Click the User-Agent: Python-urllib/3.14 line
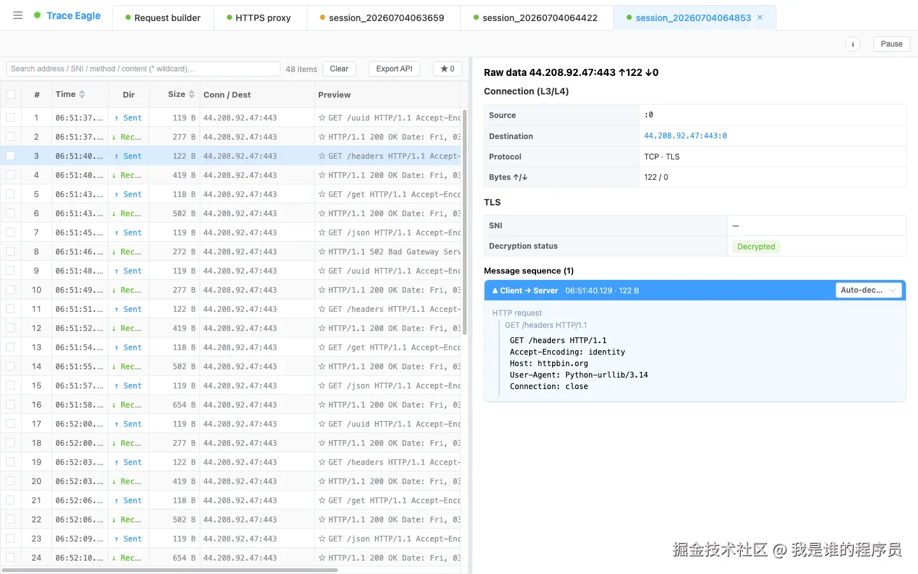The height and width of the screenshot is (574, 918). click(579, 375)
